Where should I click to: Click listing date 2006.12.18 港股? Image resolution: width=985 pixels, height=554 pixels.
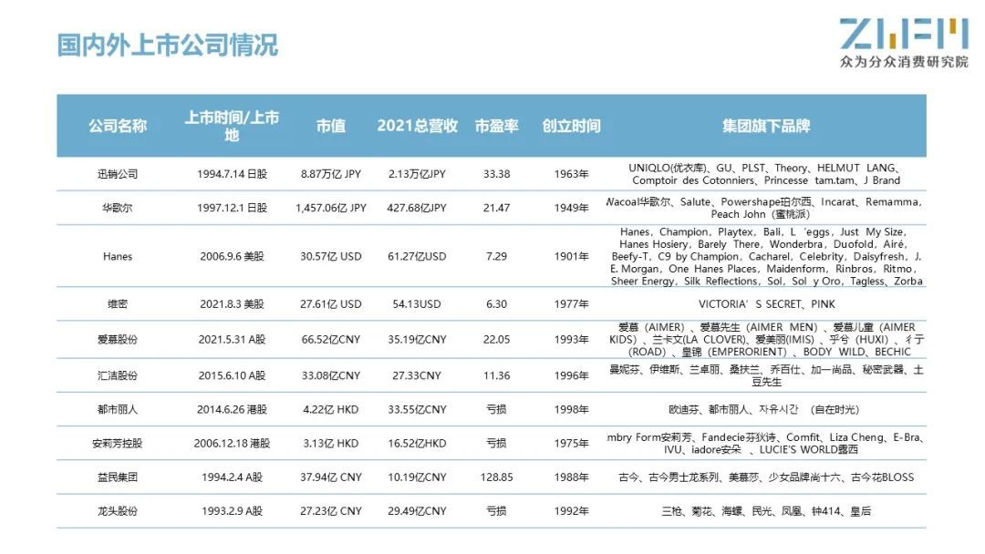point(232,443)
